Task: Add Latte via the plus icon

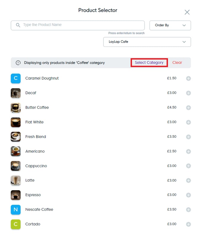Action: click(188, 180)
